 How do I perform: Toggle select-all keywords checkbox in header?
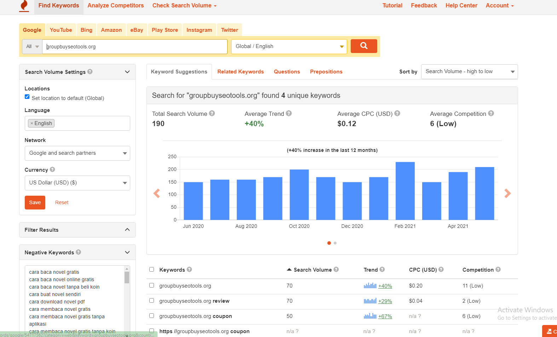pos(151,269)
